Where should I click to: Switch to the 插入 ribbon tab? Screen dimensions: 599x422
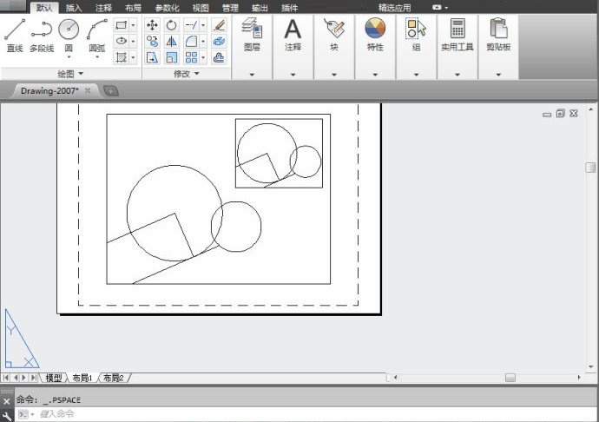[74, 7]
